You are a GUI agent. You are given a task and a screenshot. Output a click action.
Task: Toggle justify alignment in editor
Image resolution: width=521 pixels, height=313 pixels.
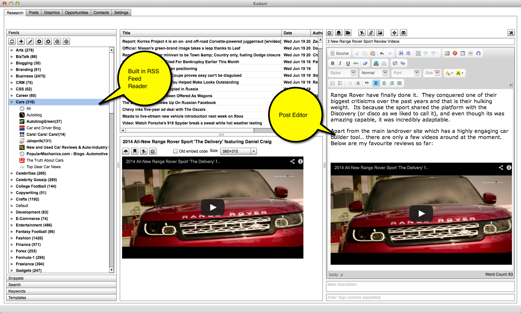[400, 83]
